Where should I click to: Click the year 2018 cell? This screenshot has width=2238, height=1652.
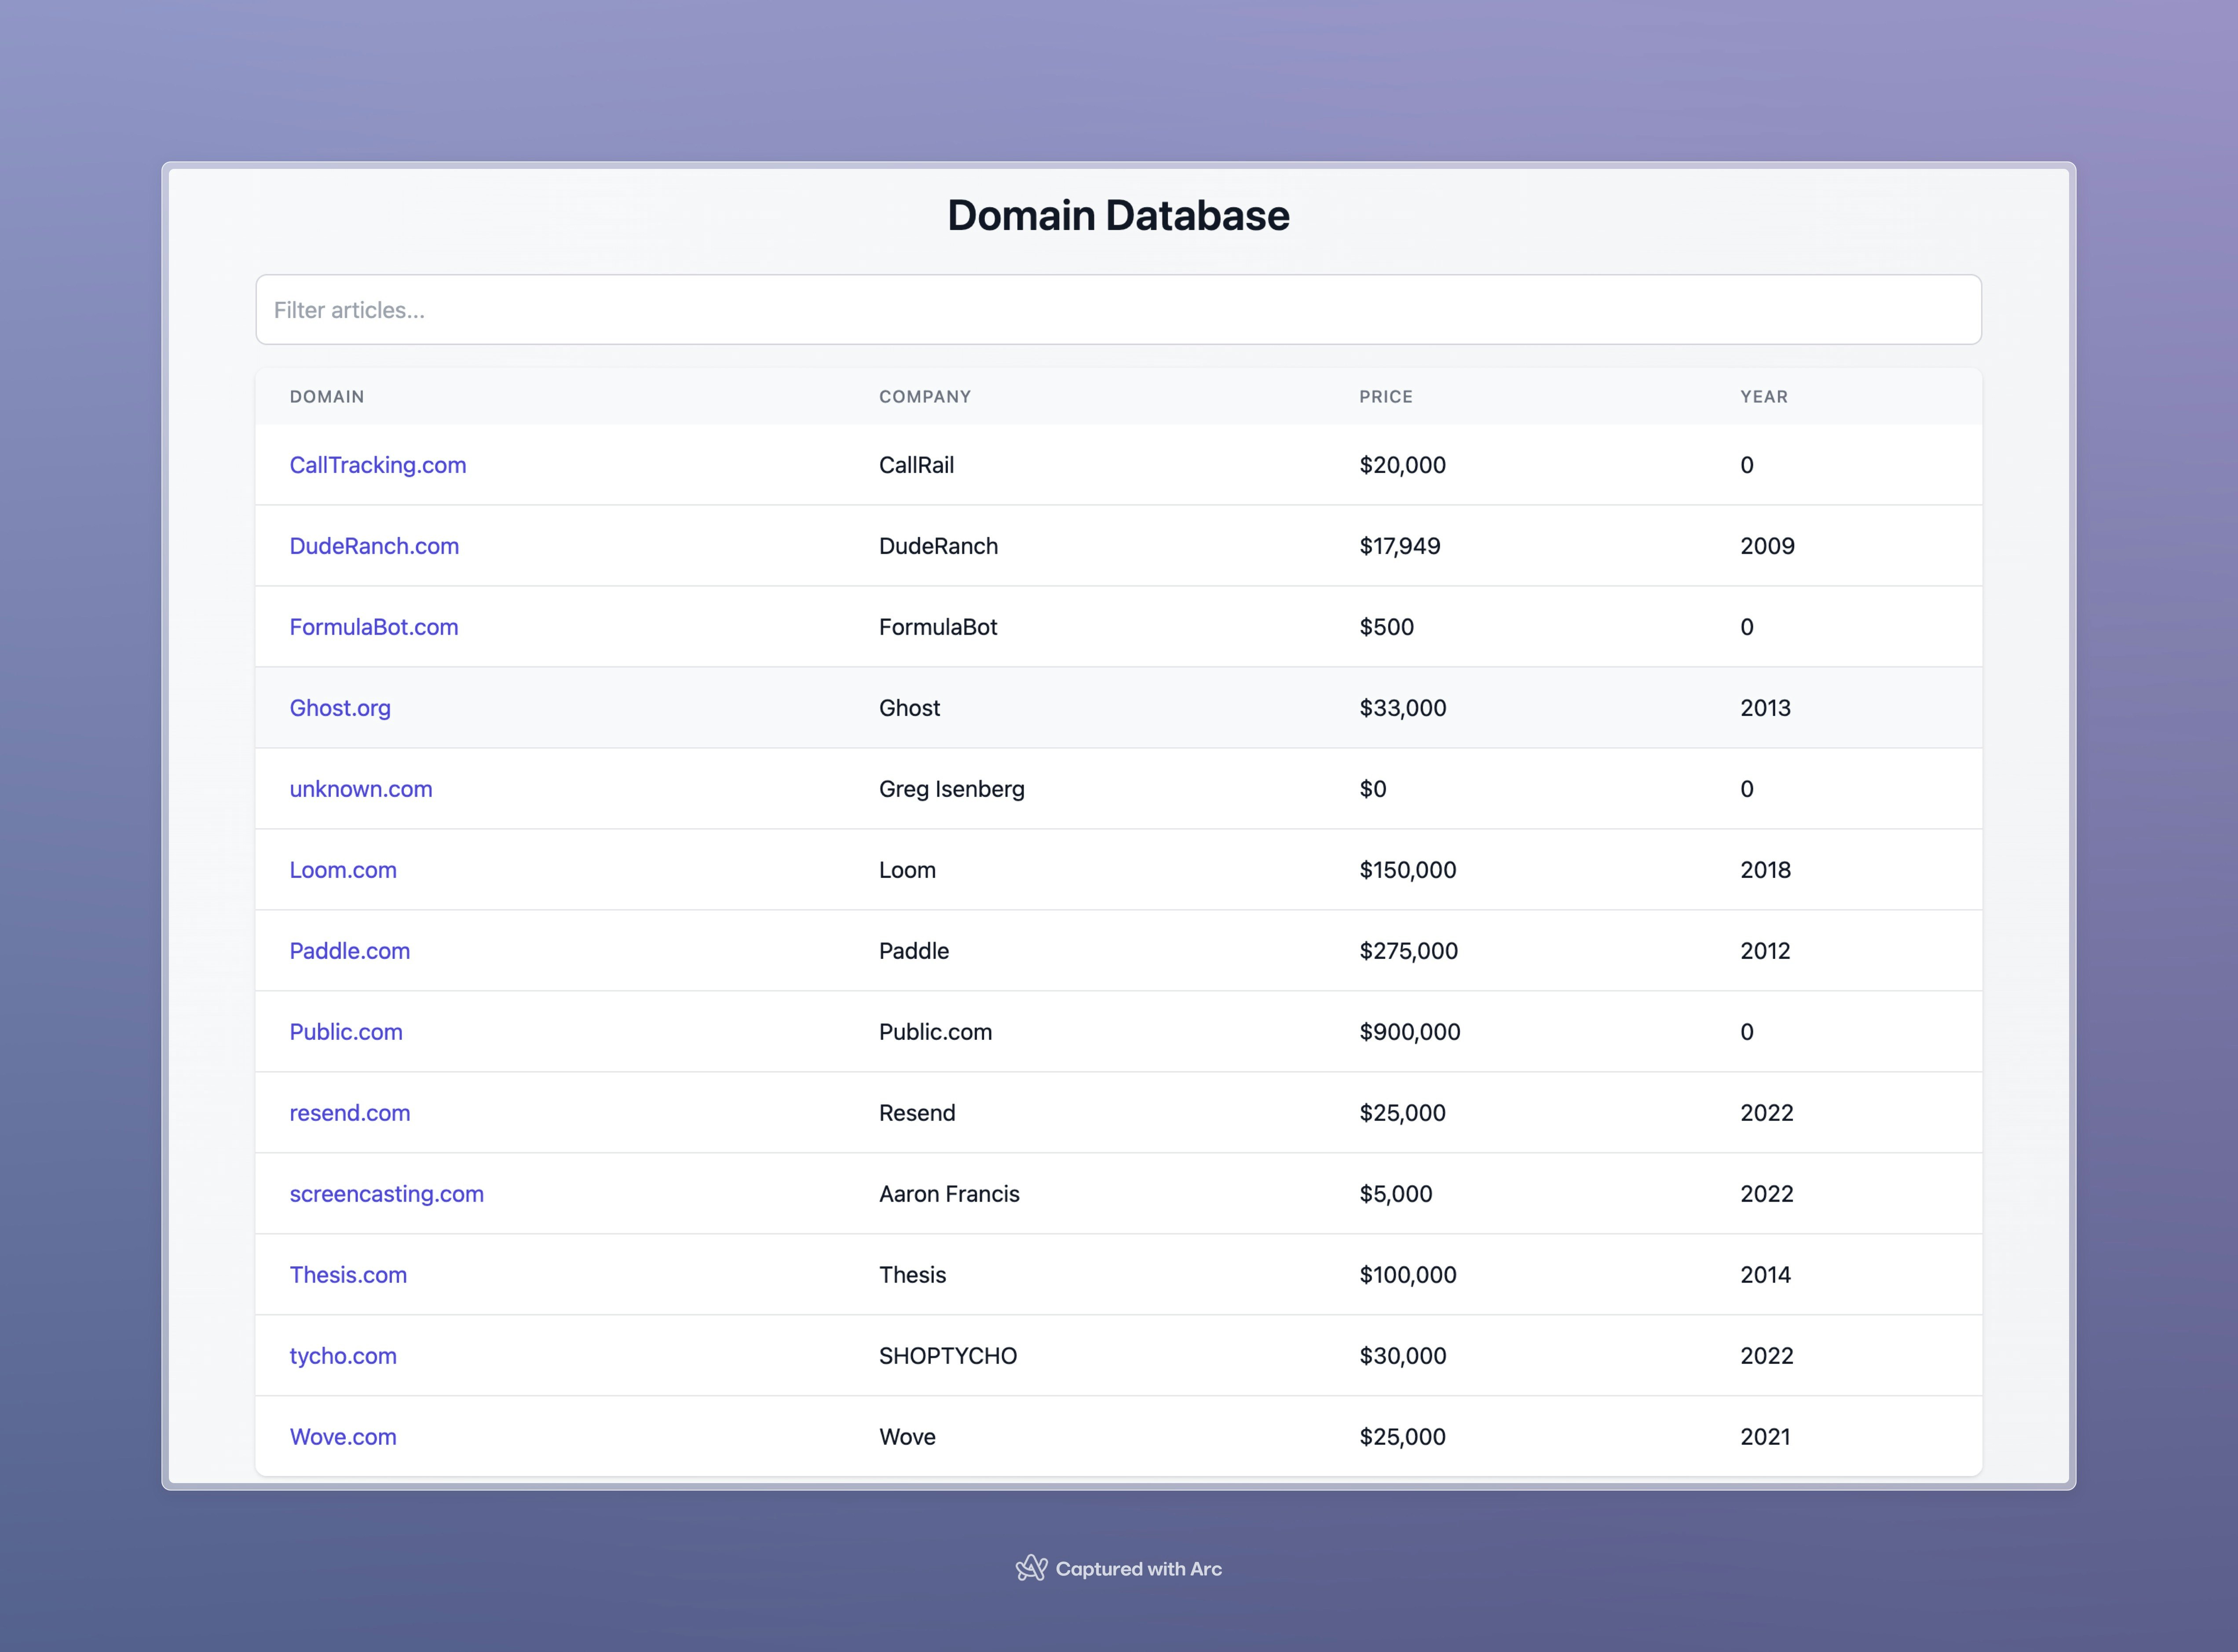coord(1765,870)
